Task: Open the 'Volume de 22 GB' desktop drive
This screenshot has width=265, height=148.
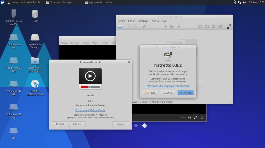Action: pyautogui.click(x=14, y=65)
